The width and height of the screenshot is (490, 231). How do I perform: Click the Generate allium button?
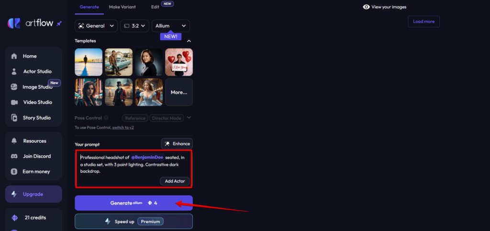click(134, 203)
